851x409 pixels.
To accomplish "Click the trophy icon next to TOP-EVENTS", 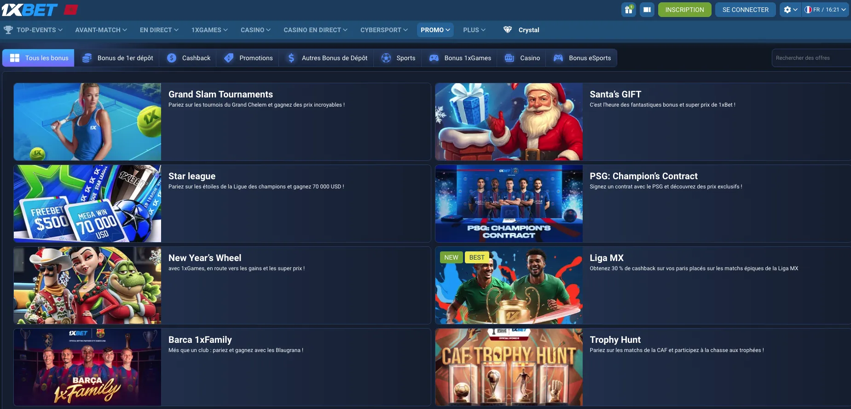I will click(8, 30).
